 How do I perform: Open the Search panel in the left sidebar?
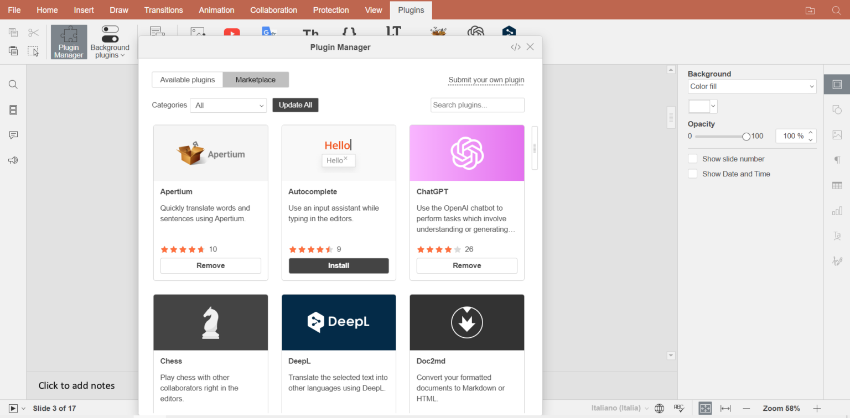pyautogui.click(x=13, y=84)
